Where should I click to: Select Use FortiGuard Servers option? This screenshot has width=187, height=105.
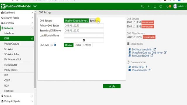76,21
